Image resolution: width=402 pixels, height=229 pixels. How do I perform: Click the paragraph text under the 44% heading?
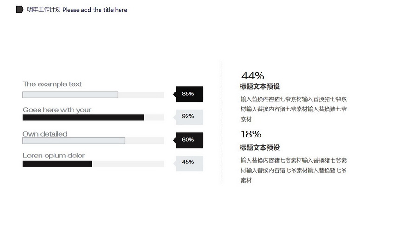click(x=294, y=109)
